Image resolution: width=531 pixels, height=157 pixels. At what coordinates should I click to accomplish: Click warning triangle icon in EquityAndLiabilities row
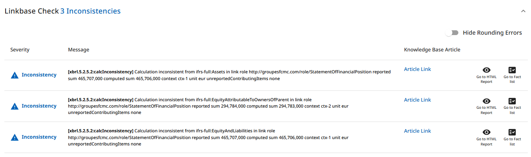[14, 137]
